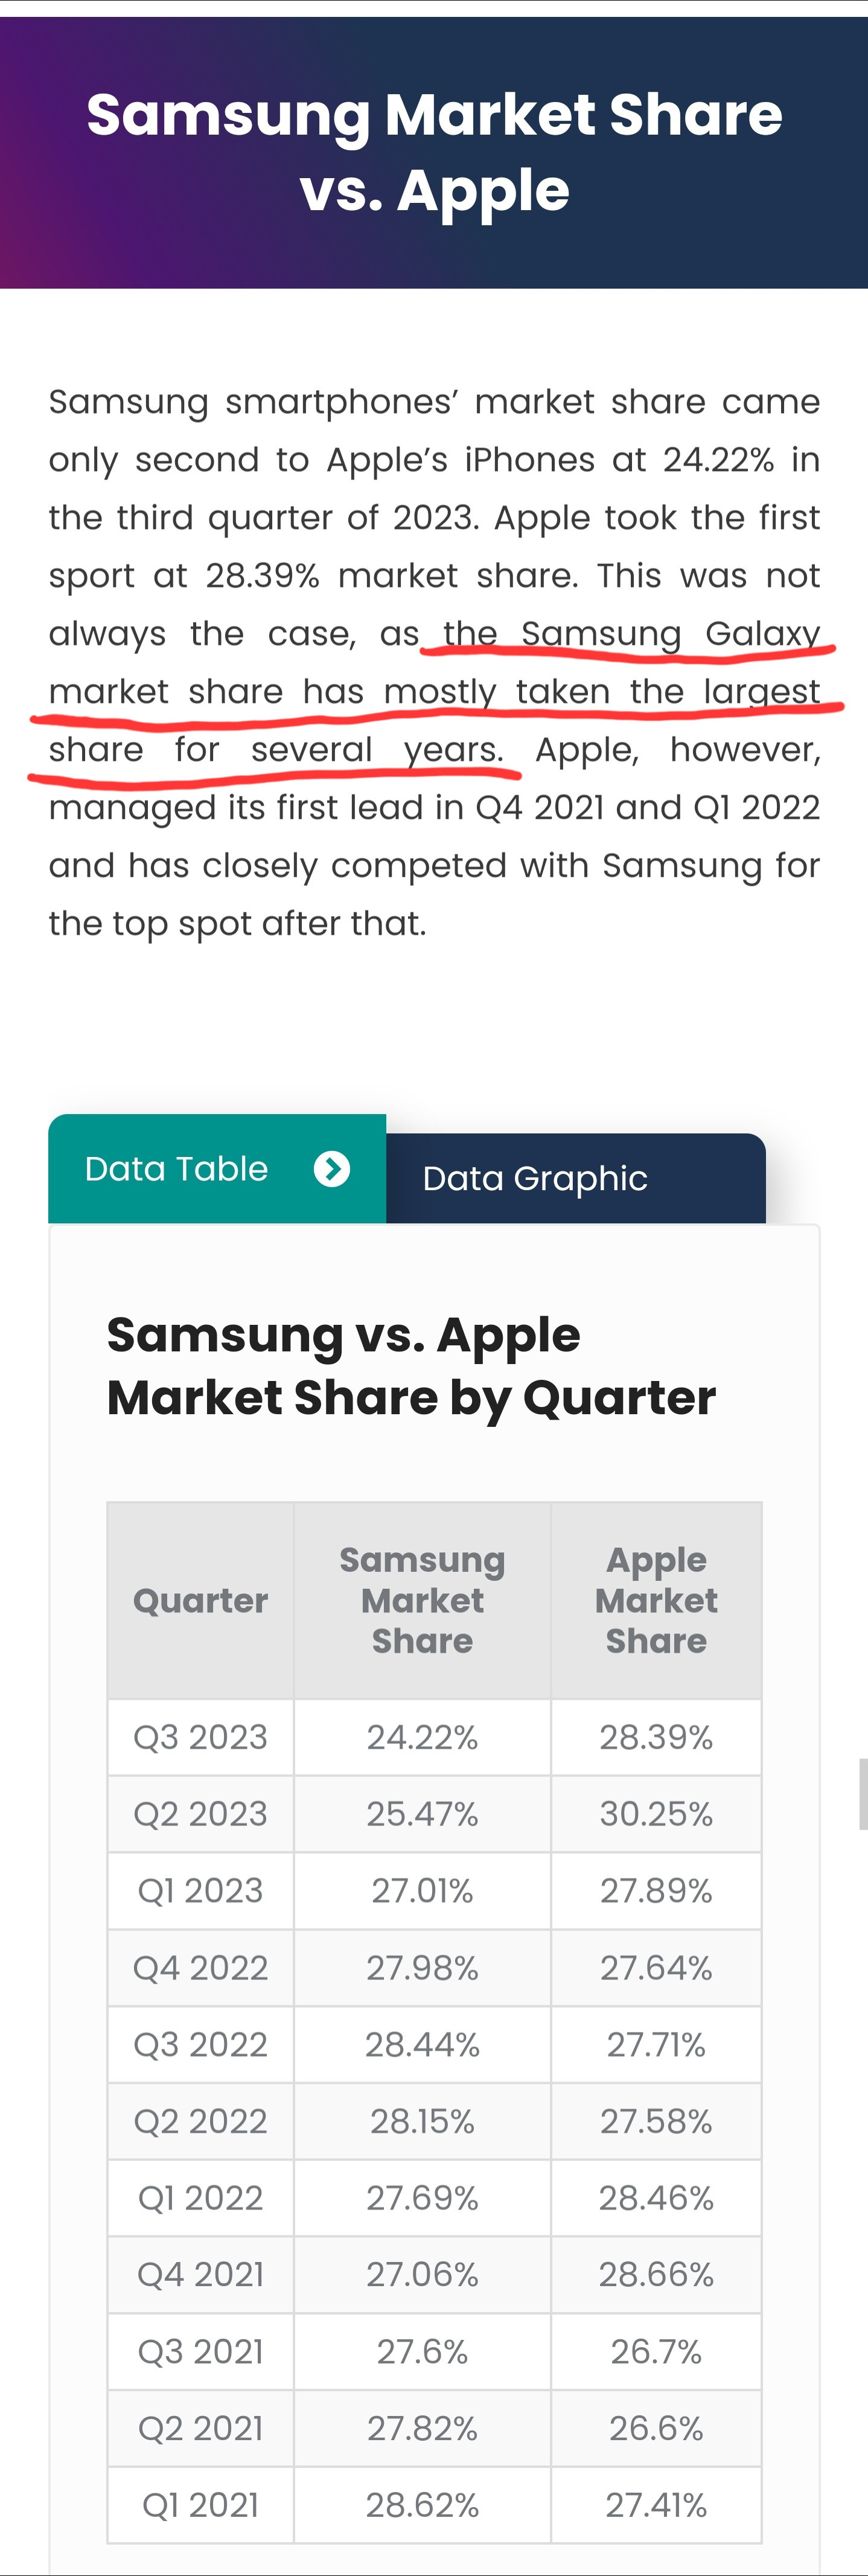Select the 24.22% Samsung cell in table
This screenshot has height=2576, width=868.
click(422, 1737)
